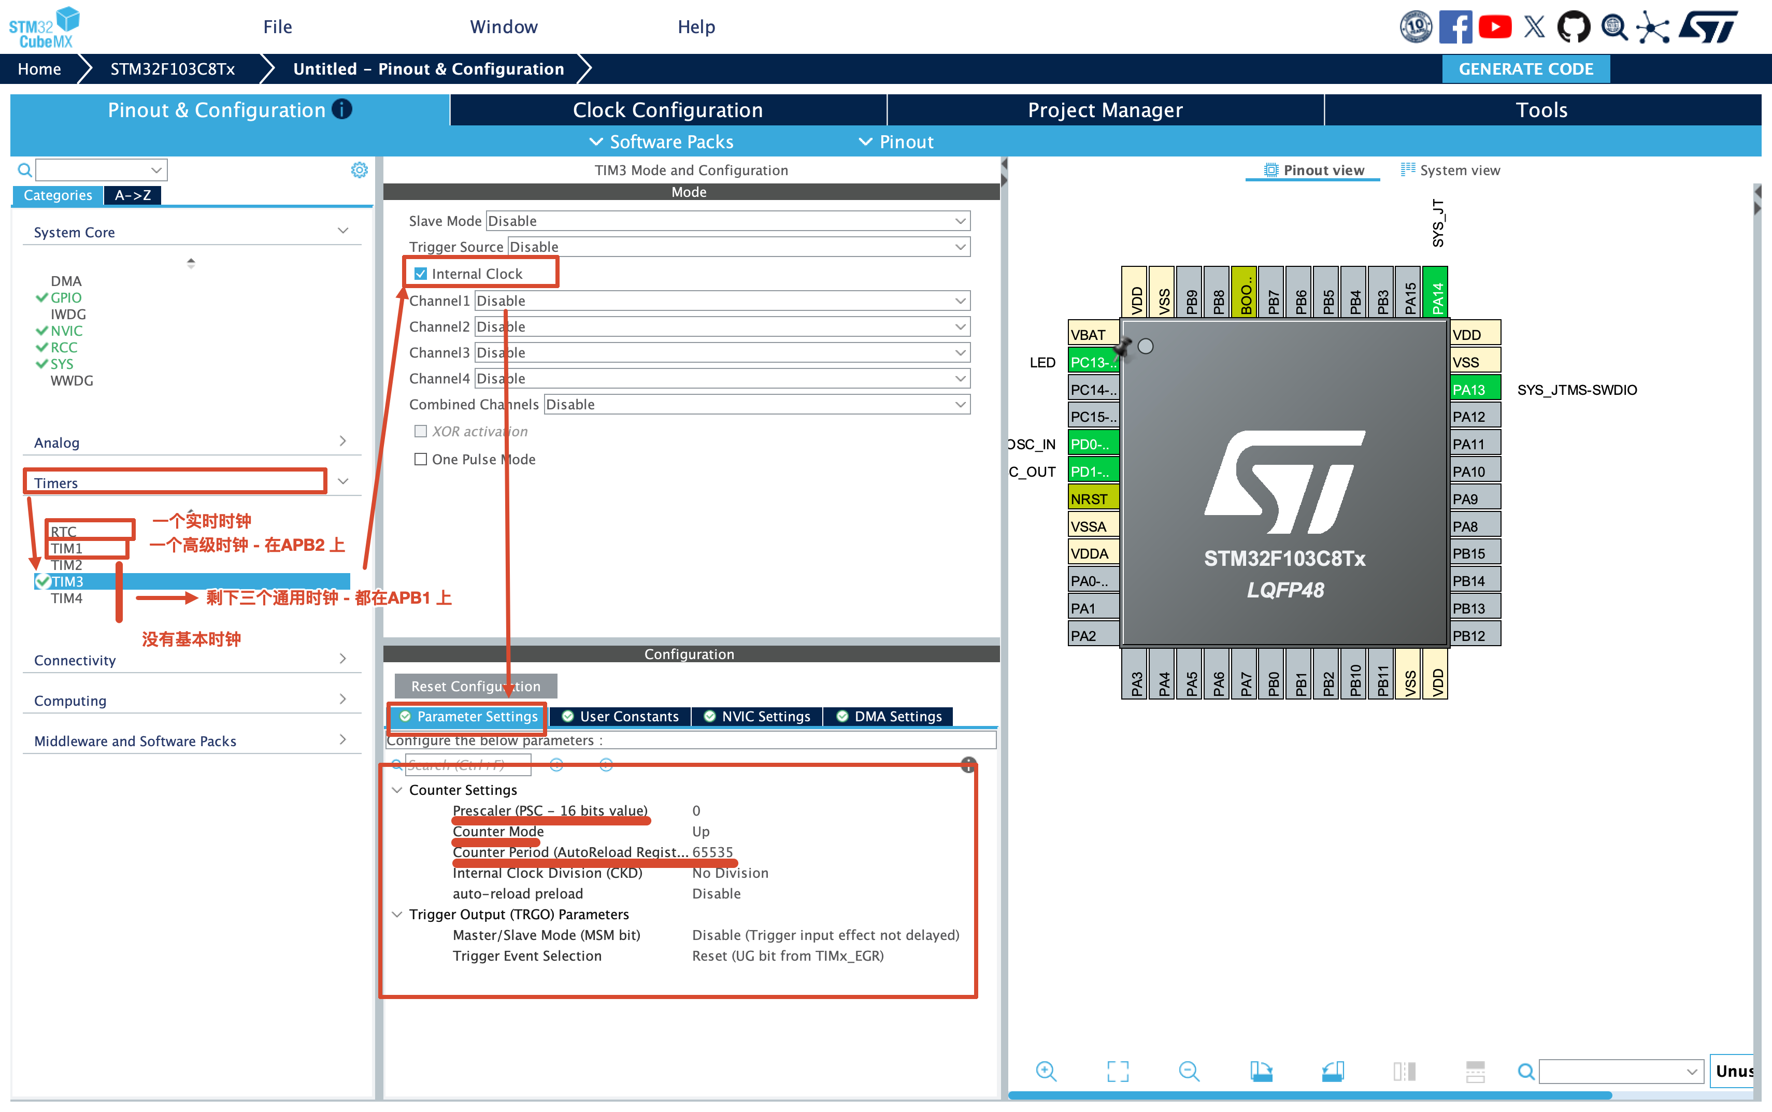Click the PC13 pin on the chip
The image size is (1772, 1112).
click(1093, 362)
